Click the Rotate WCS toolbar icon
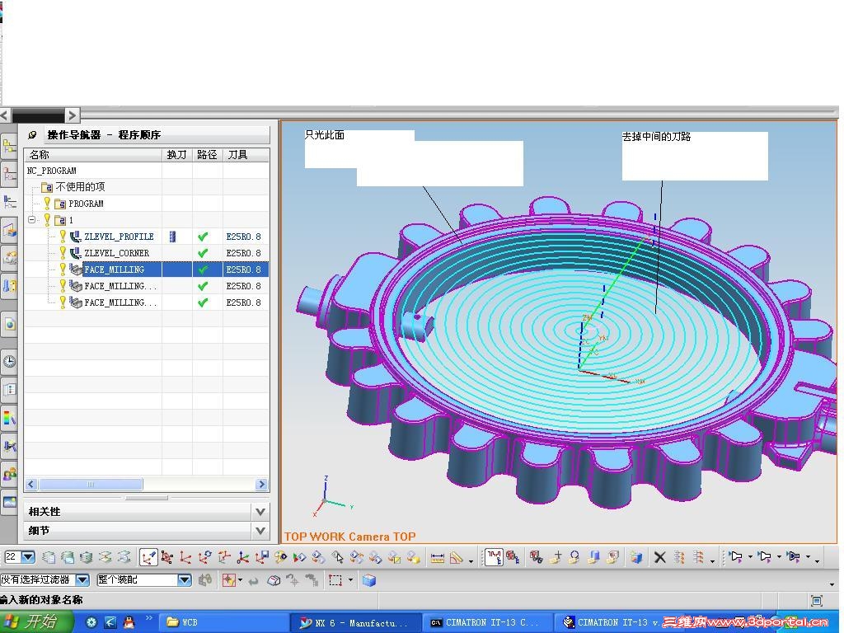 point(205,557)
